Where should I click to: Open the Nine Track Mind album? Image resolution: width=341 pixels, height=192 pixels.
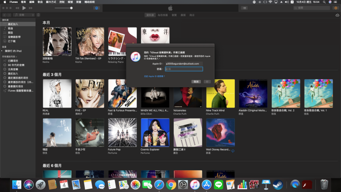point(221,93)
